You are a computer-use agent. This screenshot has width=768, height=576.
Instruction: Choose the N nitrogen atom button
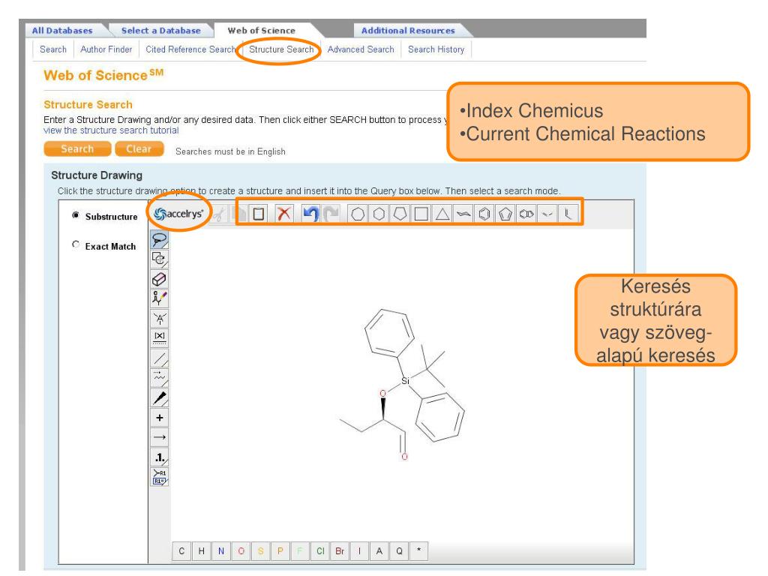[x=221, y=551]
